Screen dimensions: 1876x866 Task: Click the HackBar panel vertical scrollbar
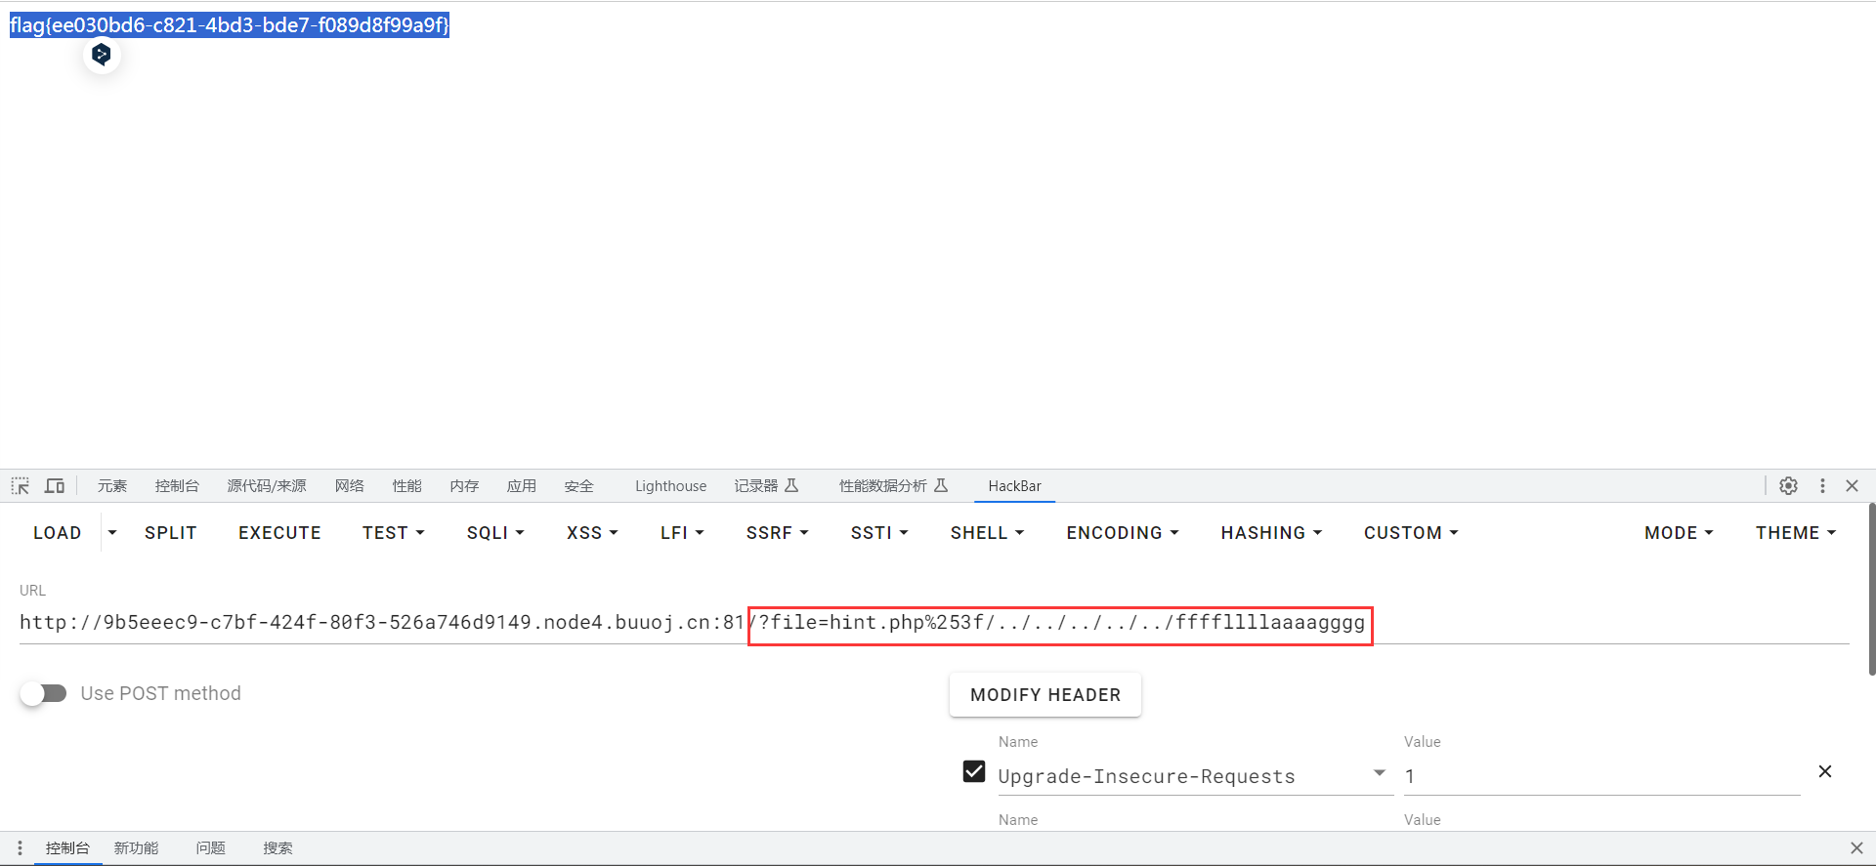click(1871, 589)
